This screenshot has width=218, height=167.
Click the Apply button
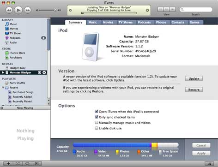201,153
